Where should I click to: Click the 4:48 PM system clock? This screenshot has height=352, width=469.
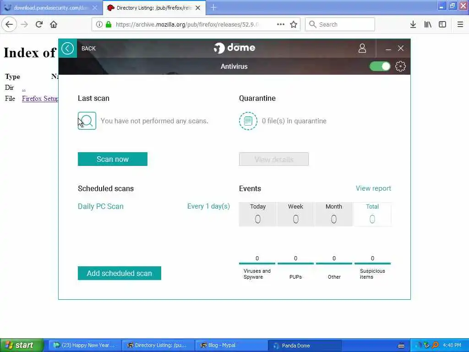click(452, 345)
